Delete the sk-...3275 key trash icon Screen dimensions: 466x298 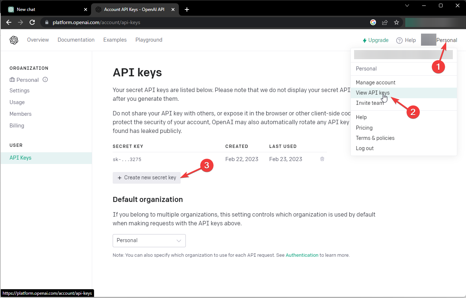[322, 159]
